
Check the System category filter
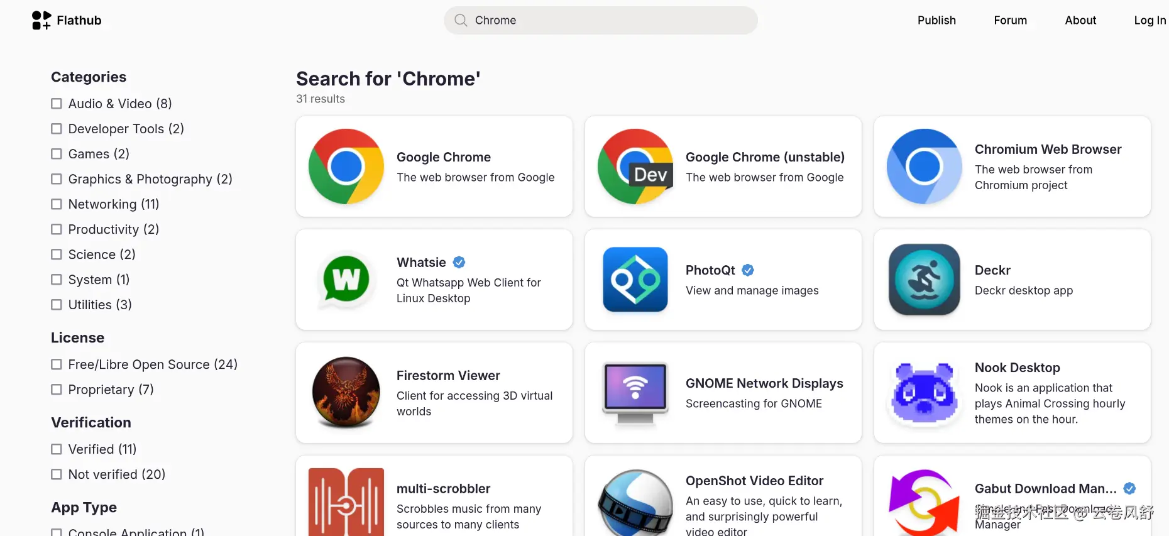pos(57,280)
